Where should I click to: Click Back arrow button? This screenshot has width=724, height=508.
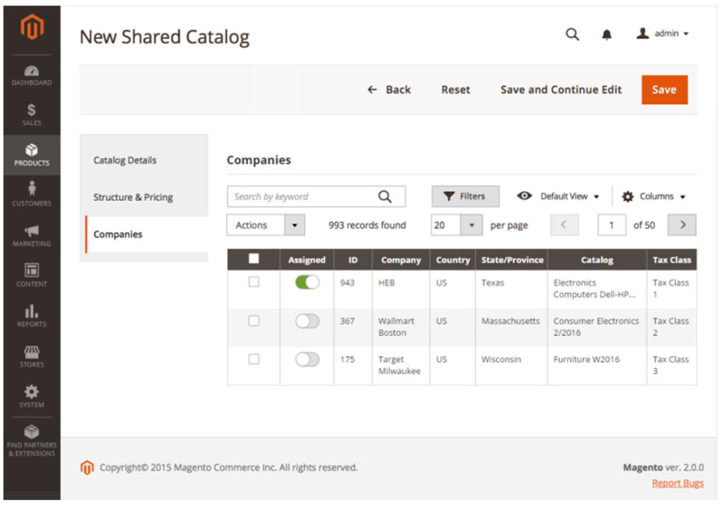(x=389, y=90)
